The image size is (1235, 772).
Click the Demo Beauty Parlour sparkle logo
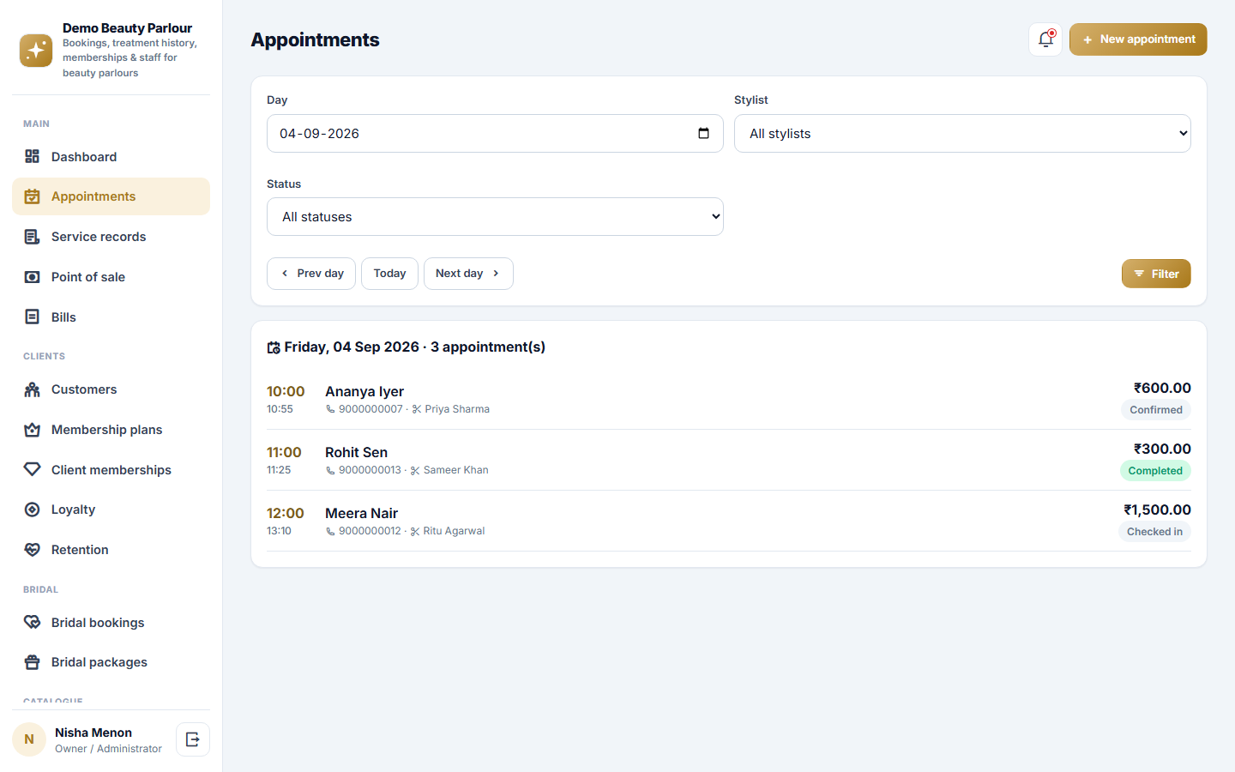point(36,51)
